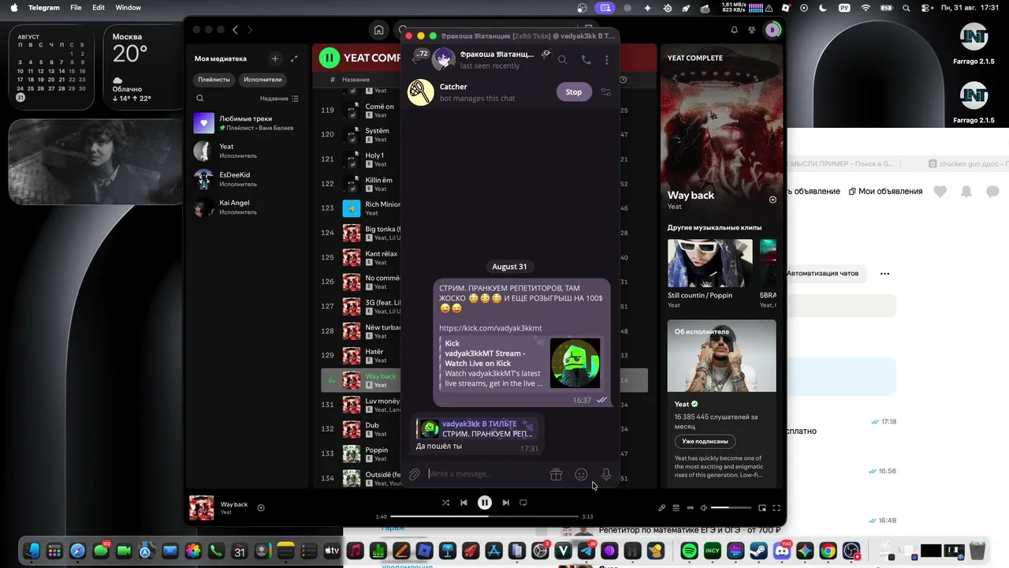Open Spotify friend activity icon

tap(753, 30)
